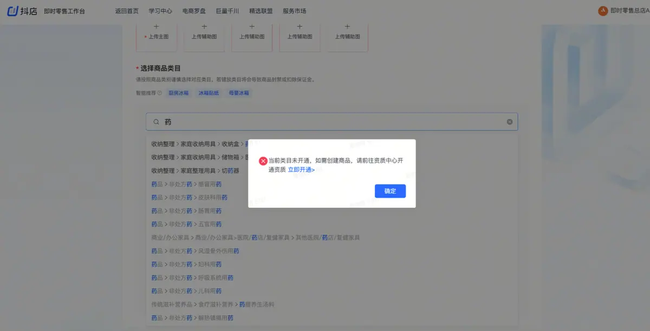Click the red error icon in dialog
This screenshot has width=650, height=331.
click(x=263, y=161)
